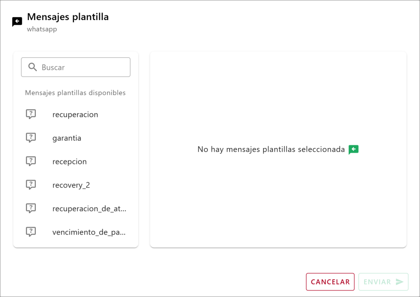420x297 pixels.
Task: Click the bubble icon beside vencimiento_de_pa
Action: tap(31, 231)
